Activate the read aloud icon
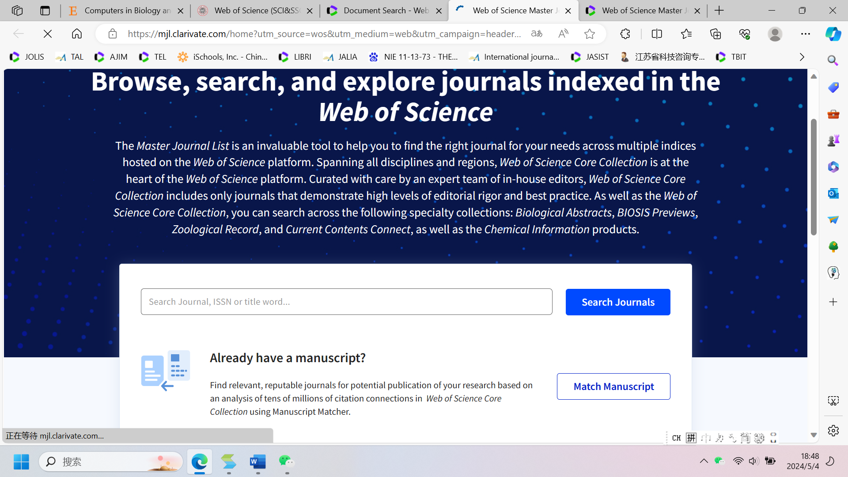 click(x=563, y=34)
